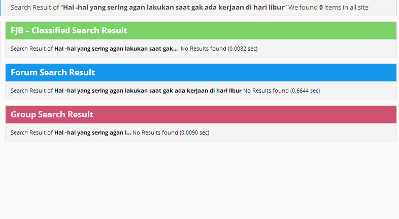Click truncated bold query under Group results
Viewport: 399px width, 219px height.
(x=92, y=133)
